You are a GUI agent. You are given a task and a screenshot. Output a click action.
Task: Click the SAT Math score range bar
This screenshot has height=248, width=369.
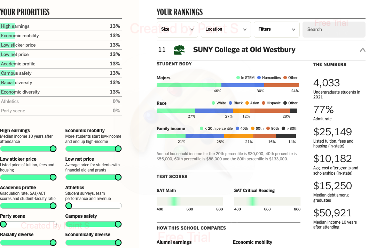pyautogui.click(x=190, y=201)
